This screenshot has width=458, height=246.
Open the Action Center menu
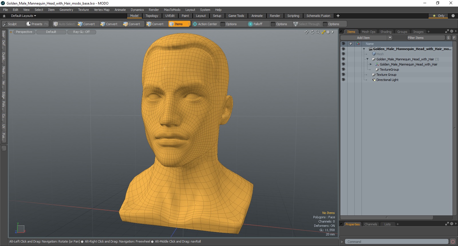205,24
